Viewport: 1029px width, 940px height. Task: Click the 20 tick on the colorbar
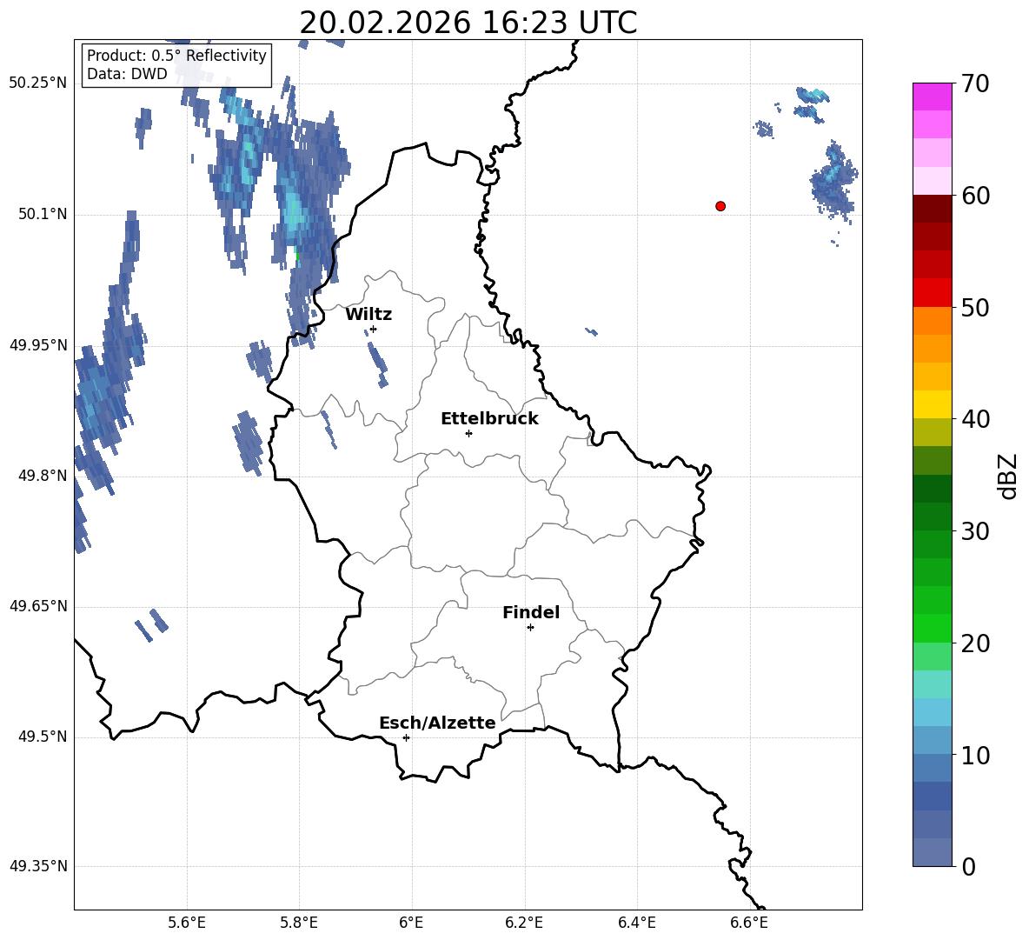point(975,643)
